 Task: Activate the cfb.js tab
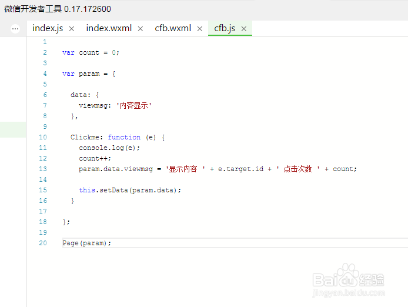(225, 28)
